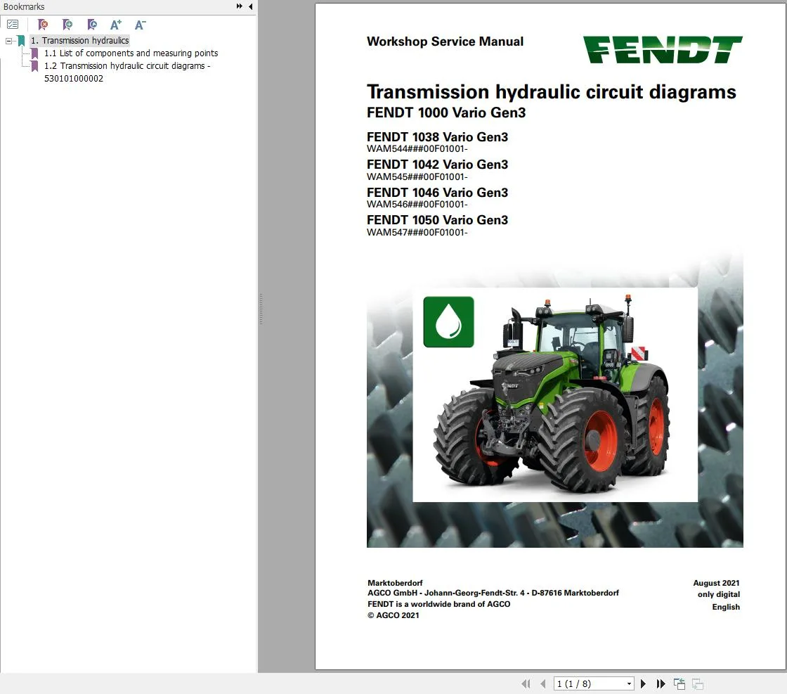Open bookmark '1.1 List of components and measuring points'
The image size is (787, 694).
pos(131,53)
